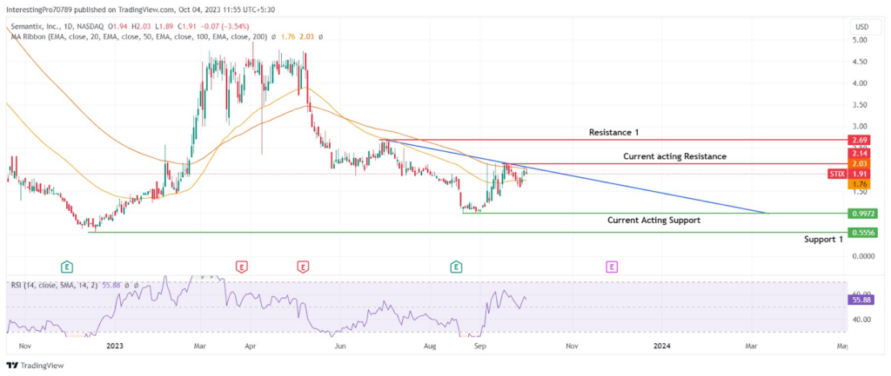Click the green 0.5556 support price label
This screenshot has height=376, width=891.
coord(862,233)
